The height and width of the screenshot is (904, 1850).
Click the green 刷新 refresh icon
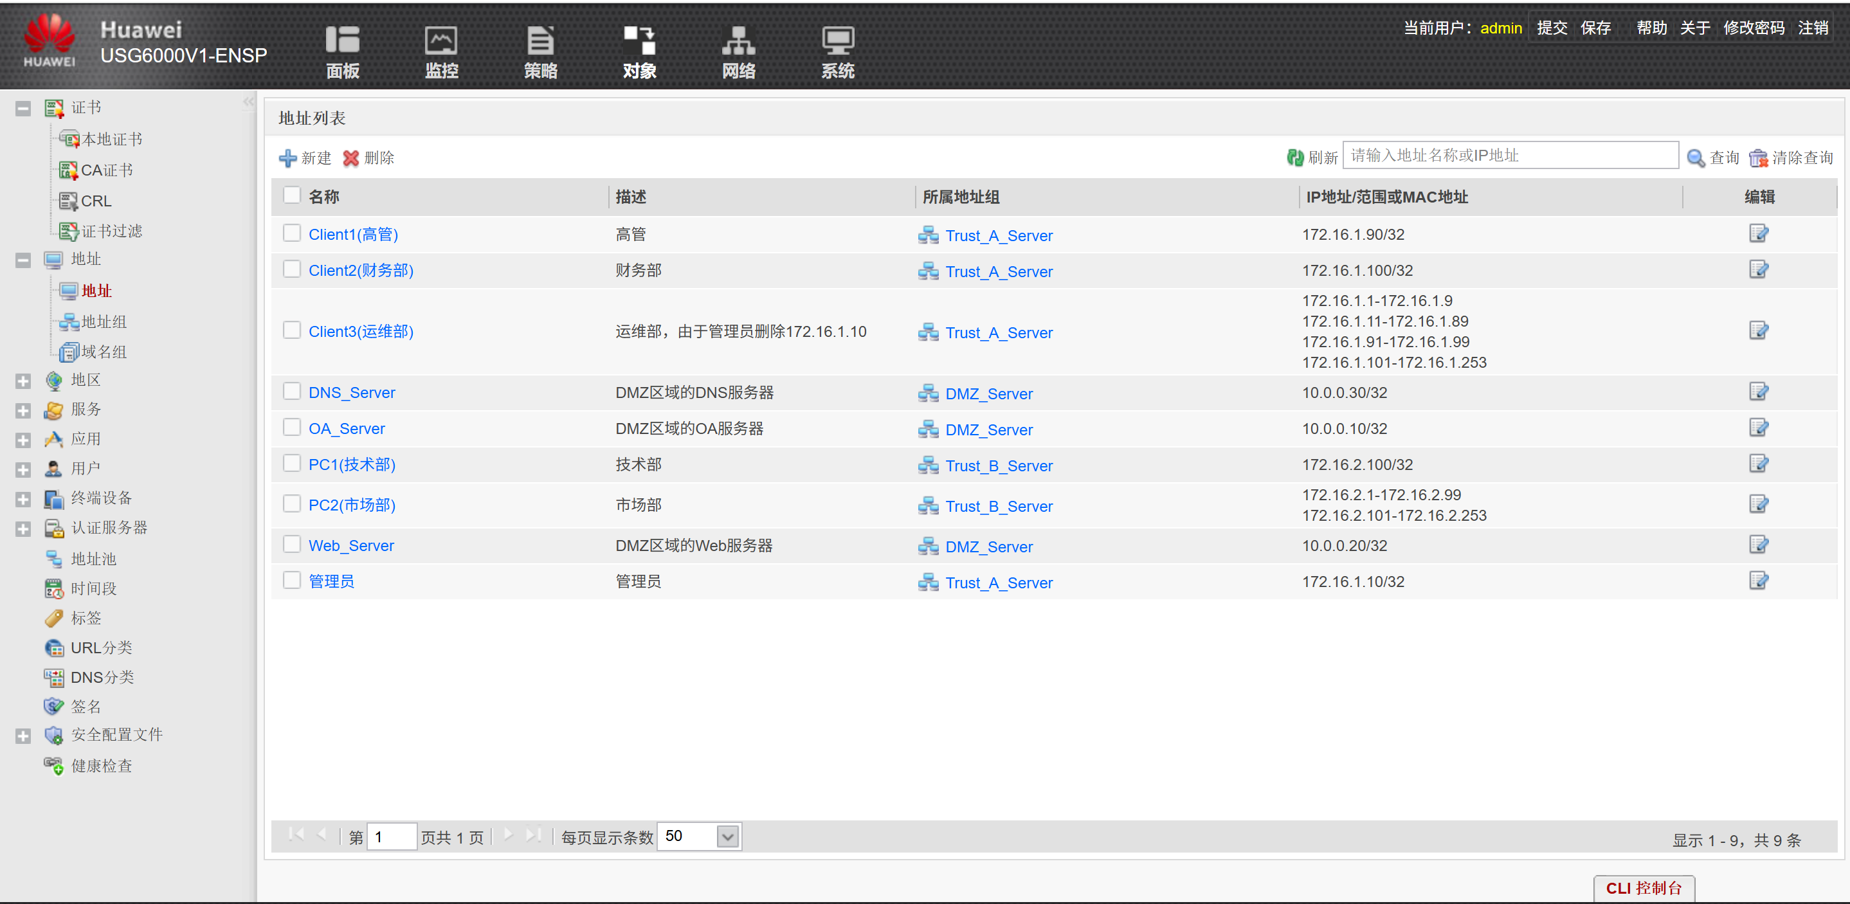click(1294, 158)
